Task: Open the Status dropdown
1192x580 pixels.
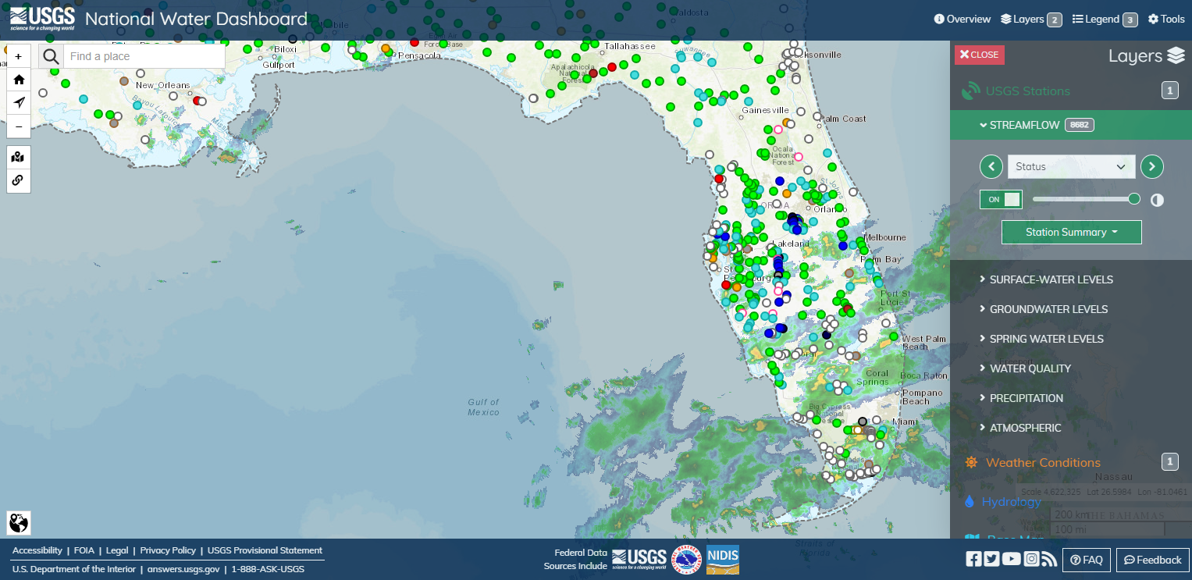Action: pos(1071,166)
